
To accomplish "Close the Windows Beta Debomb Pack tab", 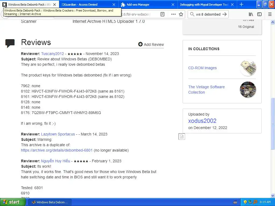I will pos(55,5).
